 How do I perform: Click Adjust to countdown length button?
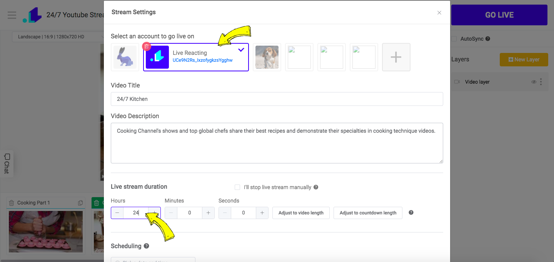368,213
